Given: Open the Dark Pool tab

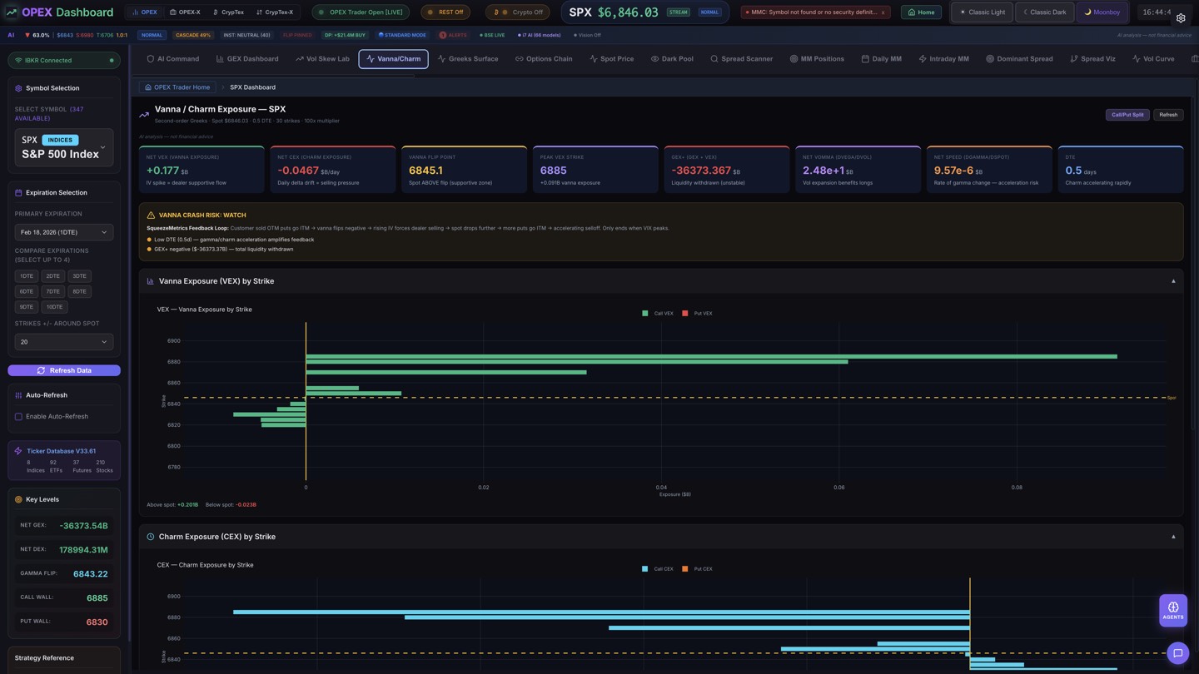Looking at the screenshot, I should coord(671,59).
